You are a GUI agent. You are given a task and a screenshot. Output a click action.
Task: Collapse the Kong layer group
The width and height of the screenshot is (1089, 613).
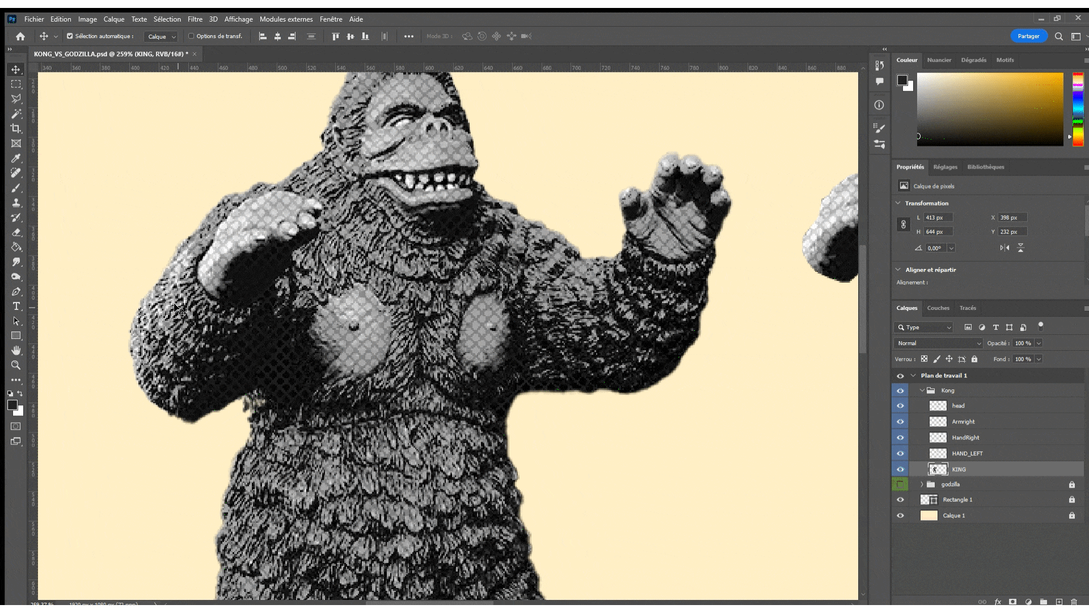(922, 391)
